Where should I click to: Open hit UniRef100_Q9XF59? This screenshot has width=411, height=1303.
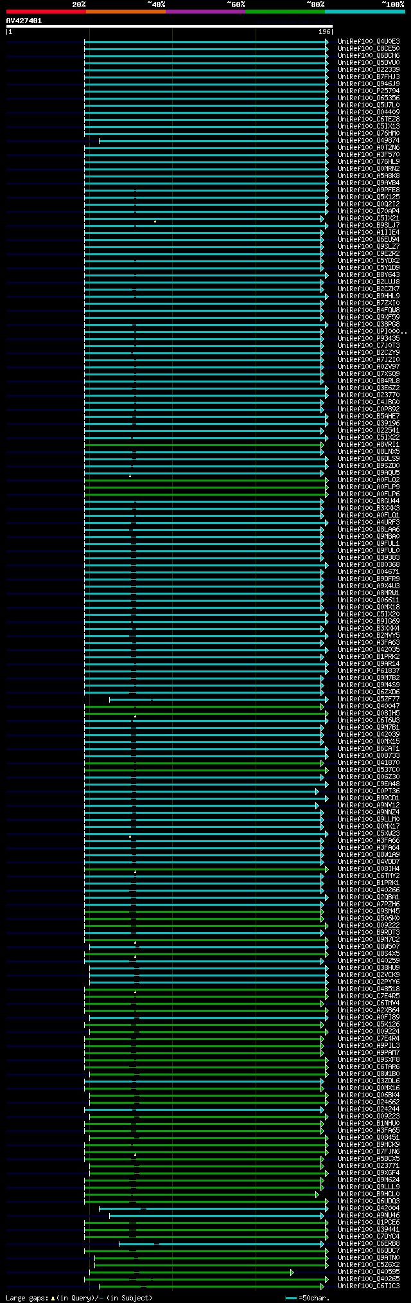click(369, 318)
